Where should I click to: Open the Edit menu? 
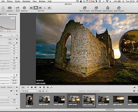coord(3,1)
